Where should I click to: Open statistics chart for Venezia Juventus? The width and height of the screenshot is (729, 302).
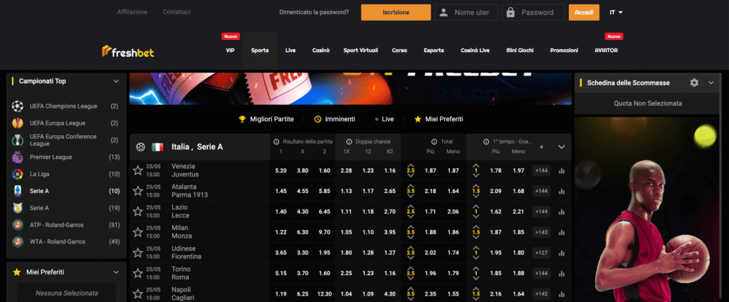tap(562, 171)
